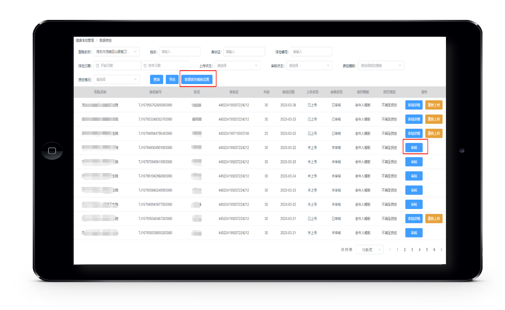Click the 导出 export button
Viewport: 505px width, 310px height.
172,80
